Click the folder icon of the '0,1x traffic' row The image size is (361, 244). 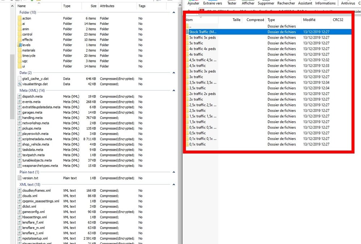pos(187,144)
